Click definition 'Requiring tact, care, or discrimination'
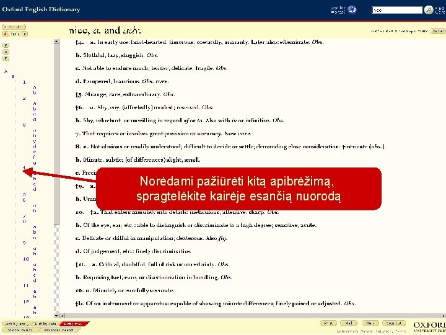446x335 pixels. coord(154,277)
